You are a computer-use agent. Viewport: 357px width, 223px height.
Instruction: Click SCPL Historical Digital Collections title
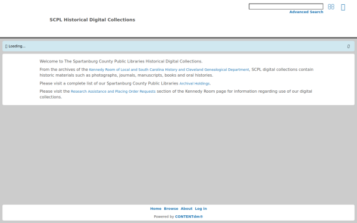coord(92,20)
